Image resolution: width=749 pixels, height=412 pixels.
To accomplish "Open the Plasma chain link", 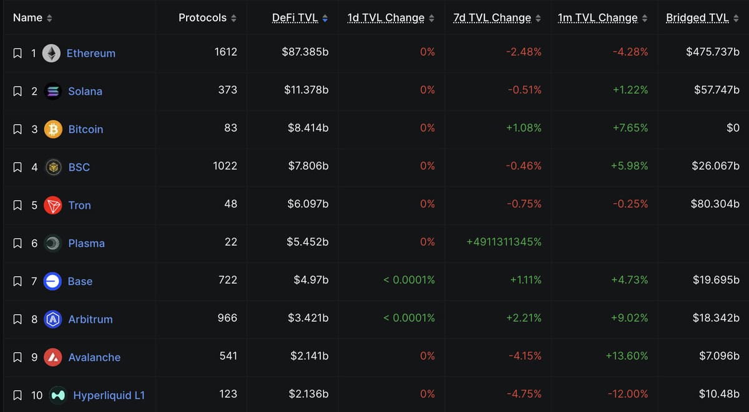I will [86, 243].
